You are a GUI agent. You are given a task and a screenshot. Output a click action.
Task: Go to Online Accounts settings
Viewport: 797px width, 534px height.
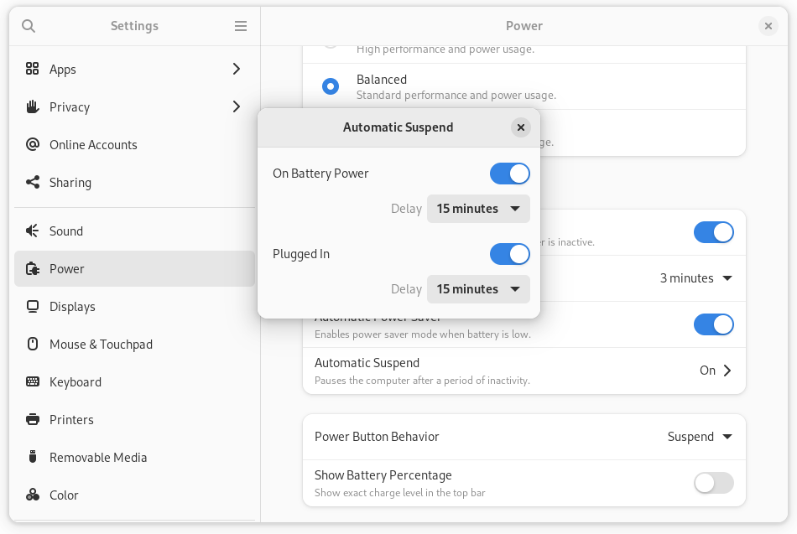pos(135,144)
